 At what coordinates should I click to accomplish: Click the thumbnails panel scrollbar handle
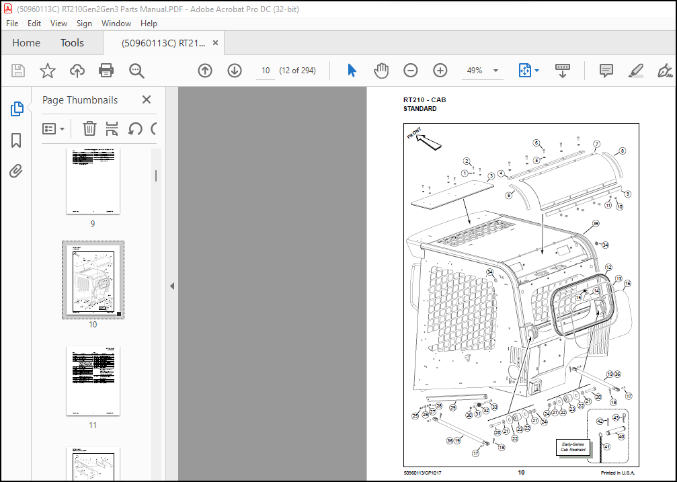coord(156,175)
